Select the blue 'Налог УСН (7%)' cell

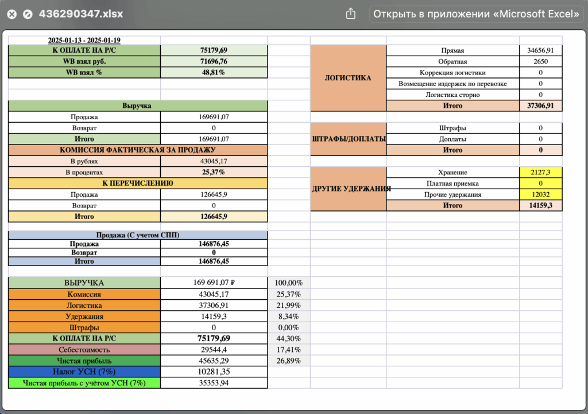[x=84, y=372]
